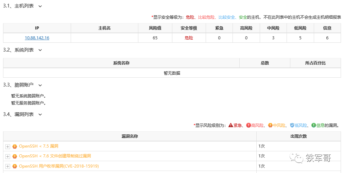Open the OpenSSH < 7.6 文件创建限制绕过漏洞 entry
Screen dimensions: 342x173
pos(55,156)
